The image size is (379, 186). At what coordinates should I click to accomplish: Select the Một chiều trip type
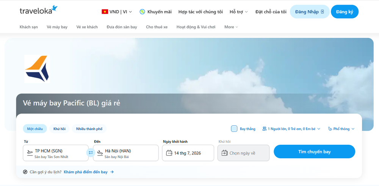pos(35,129)
